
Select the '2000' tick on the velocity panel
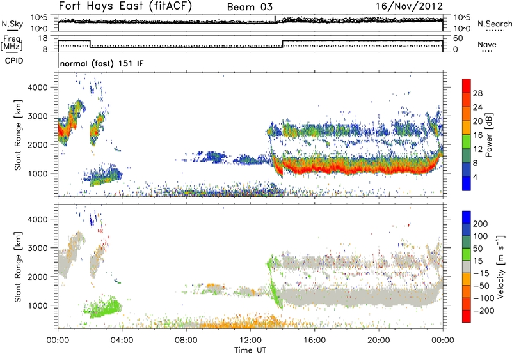[37, 277]
